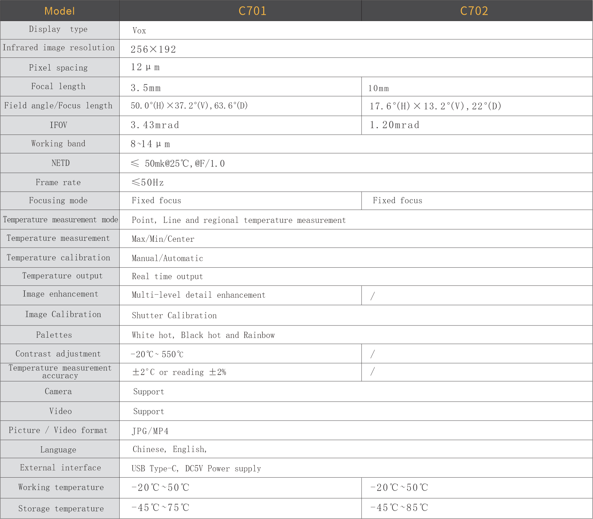Select the External interface label
Viewport: 593px width, 519px height.
click(x=60, y=468)
